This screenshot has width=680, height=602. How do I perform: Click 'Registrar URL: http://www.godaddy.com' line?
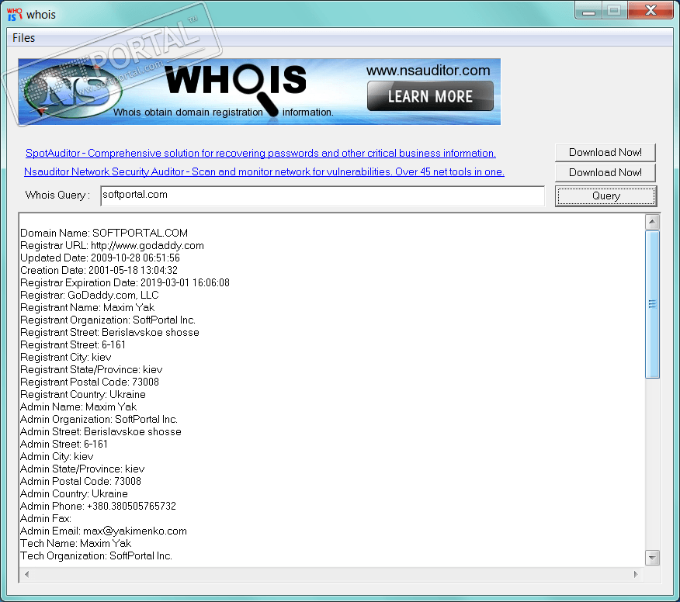point(112,246)
